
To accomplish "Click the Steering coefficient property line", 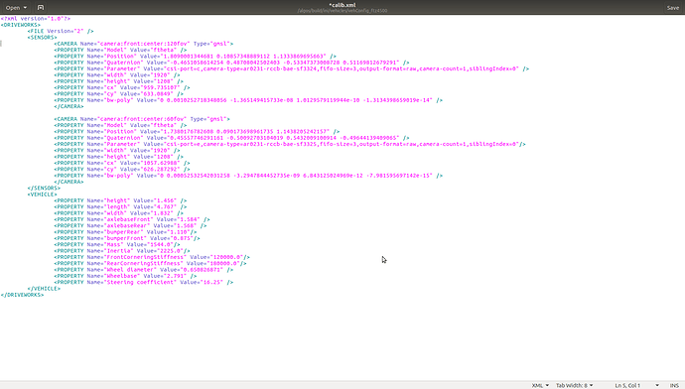I will tap(144, 283).
